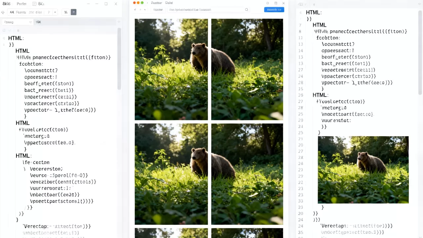Switch to the "8K" file tab in the left editor
Image resolution: width=423 pixels, height=238 pixels.
point(38,22)
